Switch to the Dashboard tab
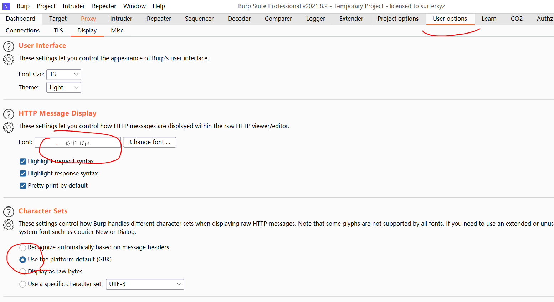The width and height of the screenshot is (554, 302). click(x=21, y=19)
